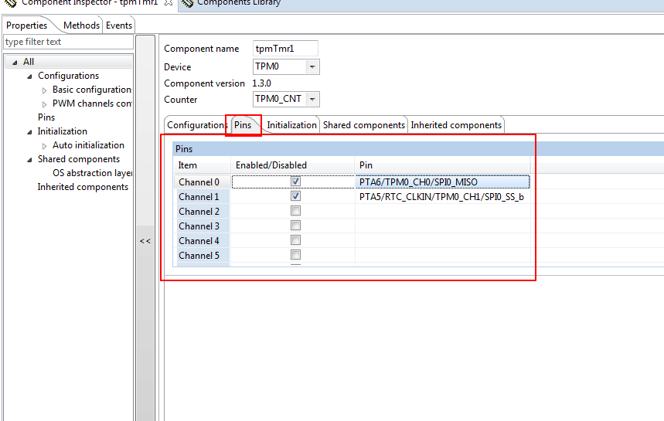Collapse the All tree node
Image resolution: width=664 pixels, height=421 pixels.
pyautogui.click(x=15, y=63)
